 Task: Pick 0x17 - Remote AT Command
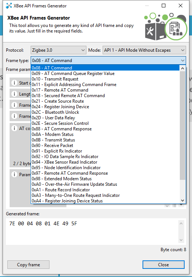click(x=105, y=90)
